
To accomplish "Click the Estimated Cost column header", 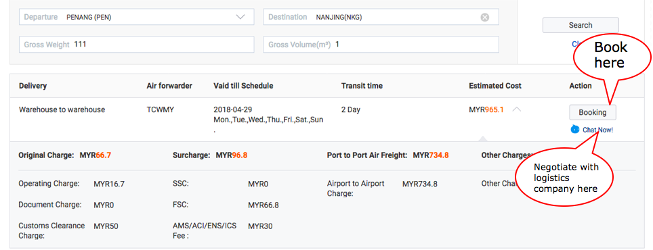I will (495, 86).
